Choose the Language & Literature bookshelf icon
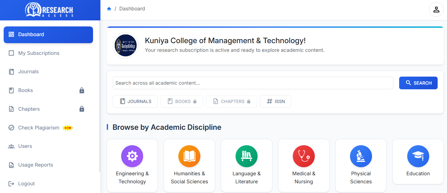This screenshot has width=447, height=193. pos(247,156)
